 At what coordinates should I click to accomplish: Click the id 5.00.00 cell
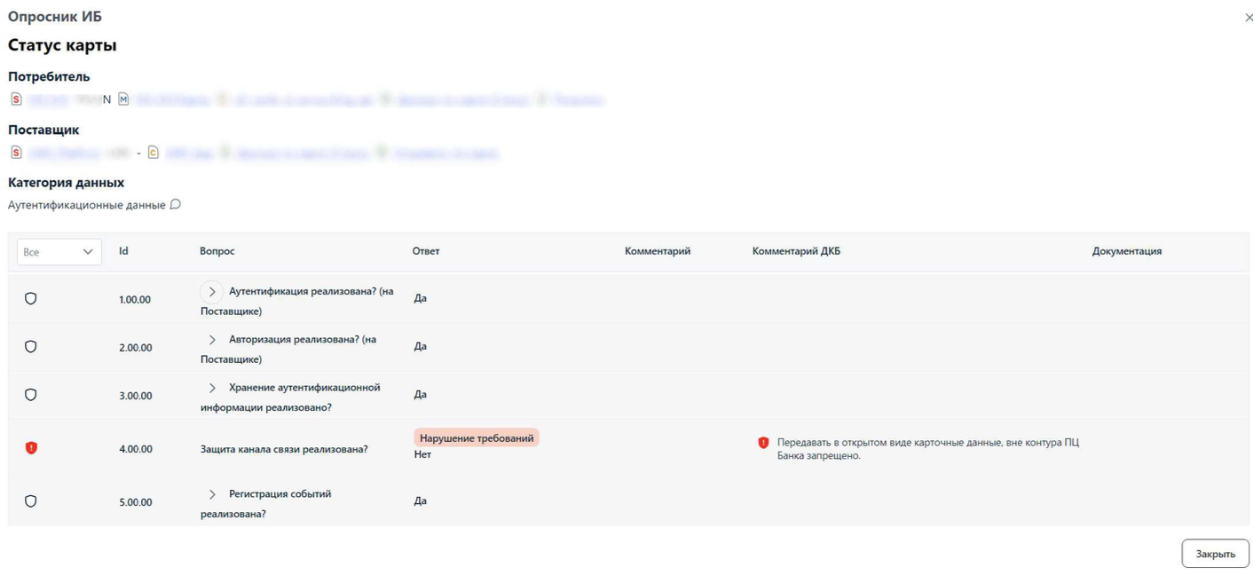135,502
